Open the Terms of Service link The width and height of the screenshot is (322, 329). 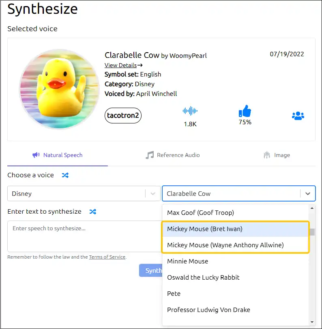coord(107,257)
